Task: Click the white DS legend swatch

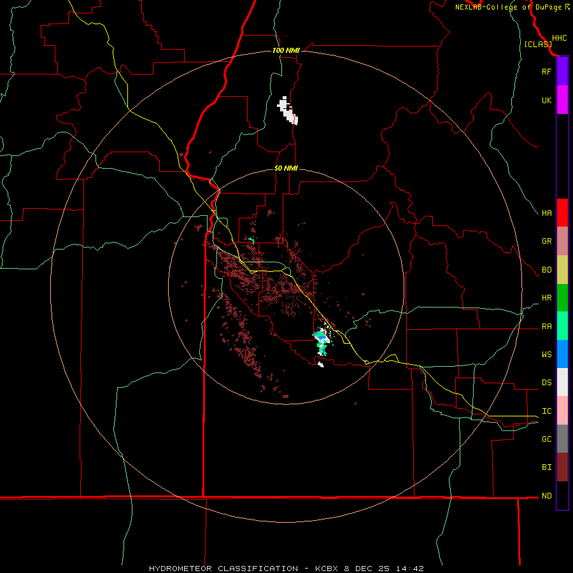Action: (x=562, y=382)
